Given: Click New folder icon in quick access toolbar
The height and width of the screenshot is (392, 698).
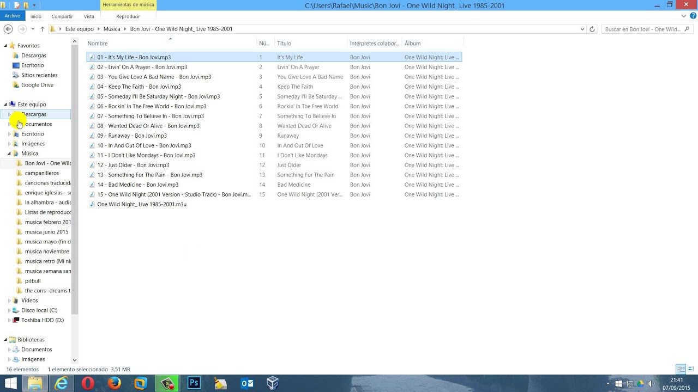Looking at the screenshot, I should click(25, 5).
